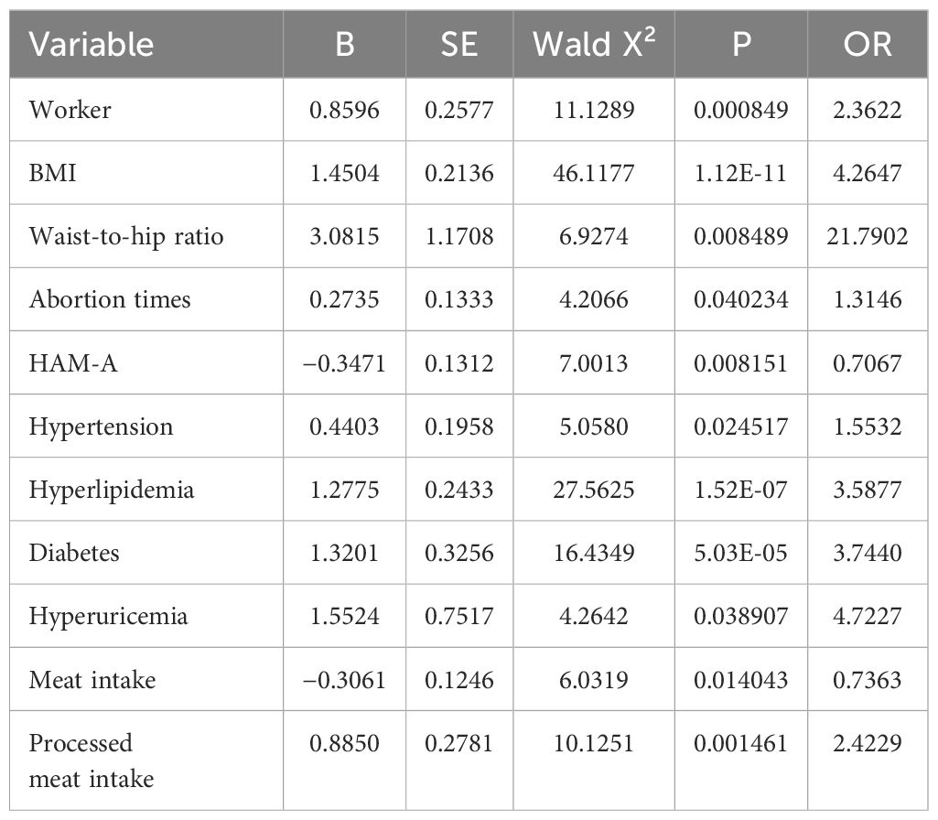938x820 pixels.
Task: Select the OR value 21.7902
Action: 868,237
